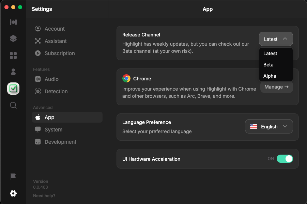Select the green checkmark tasks icon

[13, 89]
